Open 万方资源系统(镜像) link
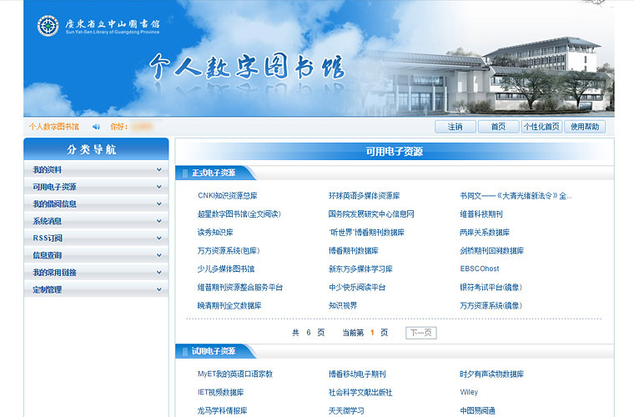Image resolution: width=634 pixels, height=417 pixels. tap(491, 306)
